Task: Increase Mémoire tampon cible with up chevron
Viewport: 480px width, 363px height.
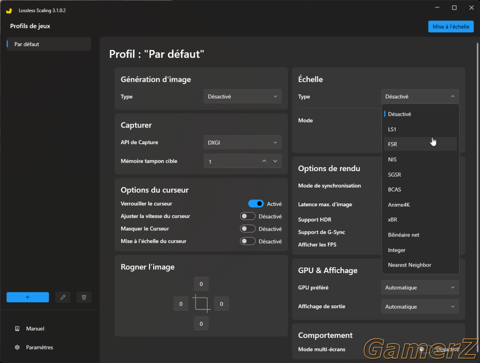Action: pos(264,161)
